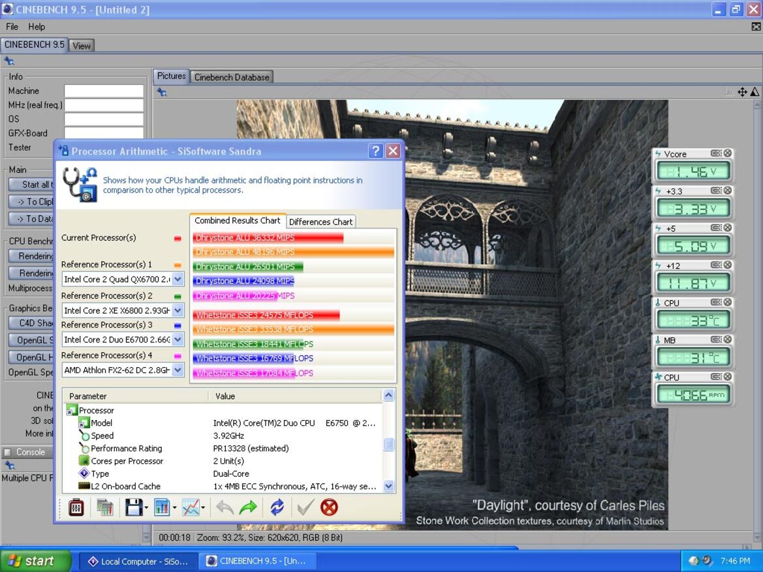This screenshot has width=763, height=572.
Task: Select the Pictures tab
Action: click(x=171, y=76)
